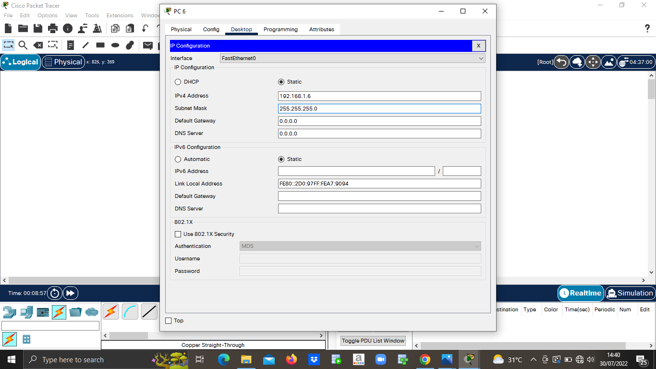Click the Paste icon in main toolbar
656x369 pixels.
click(130, 28)
